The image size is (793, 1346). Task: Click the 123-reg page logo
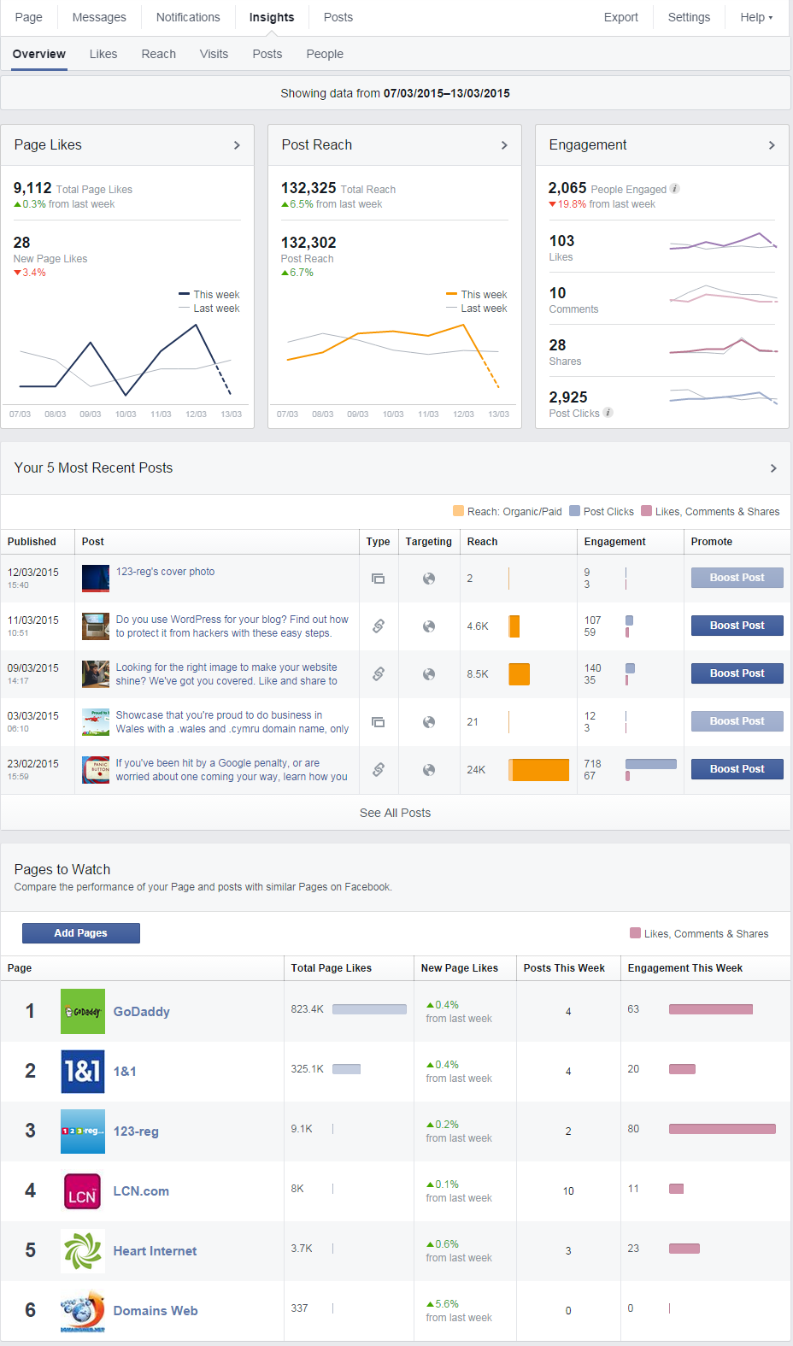83,1131
